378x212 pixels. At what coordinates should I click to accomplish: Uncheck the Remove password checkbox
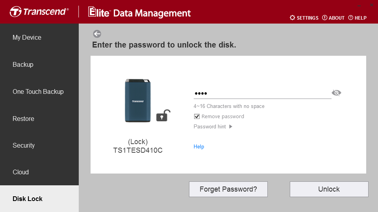(197, 117)
